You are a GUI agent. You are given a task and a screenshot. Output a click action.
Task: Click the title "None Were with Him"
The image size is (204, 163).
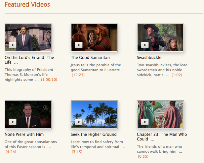point(24,134)
